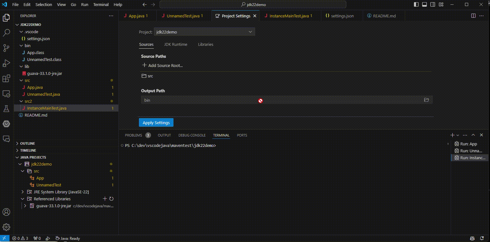Image resolution: width=490 pixels, height=242 pixels.
Task: Toggle the primary side bar
Action: pyautogui.click(x=417, y=5)
